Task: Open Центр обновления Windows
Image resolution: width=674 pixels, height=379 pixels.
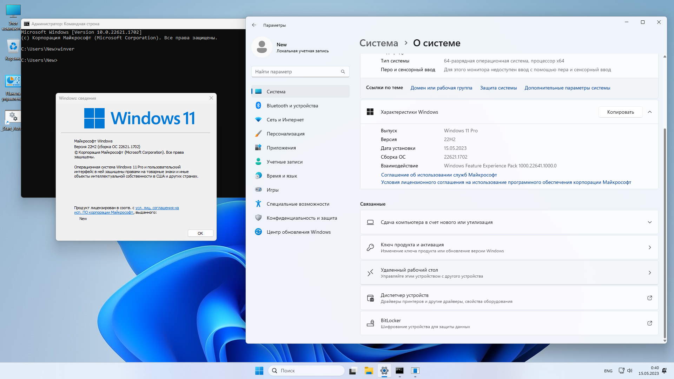Action: pos(298,232)
